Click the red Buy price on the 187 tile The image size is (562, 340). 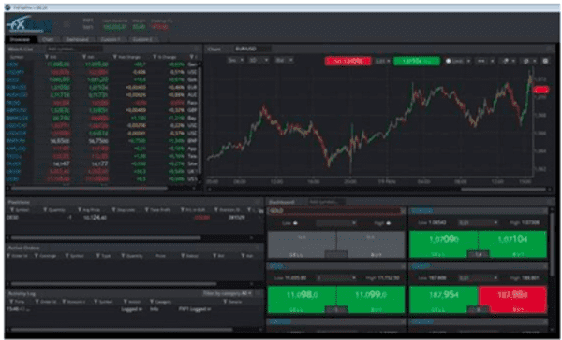[x=513, y=299]
